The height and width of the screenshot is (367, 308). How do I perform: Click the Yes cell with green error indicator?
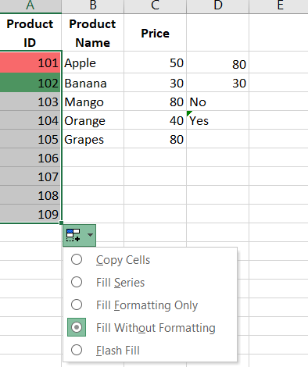pyautogui.click(x=218, y=120)
